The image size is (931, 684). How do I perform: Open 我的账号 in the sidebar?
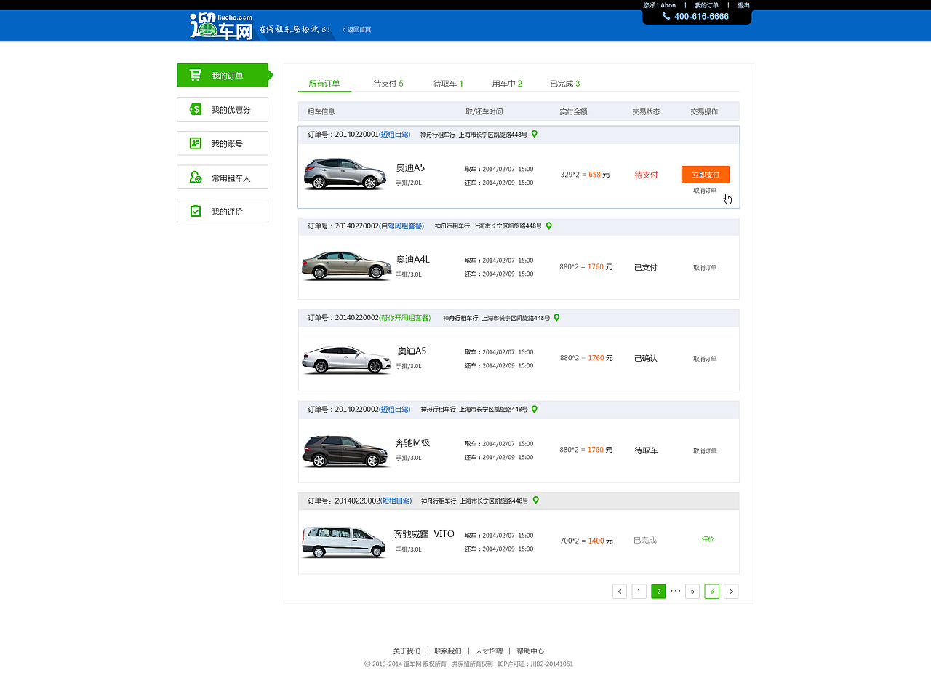tap(223, 143)
